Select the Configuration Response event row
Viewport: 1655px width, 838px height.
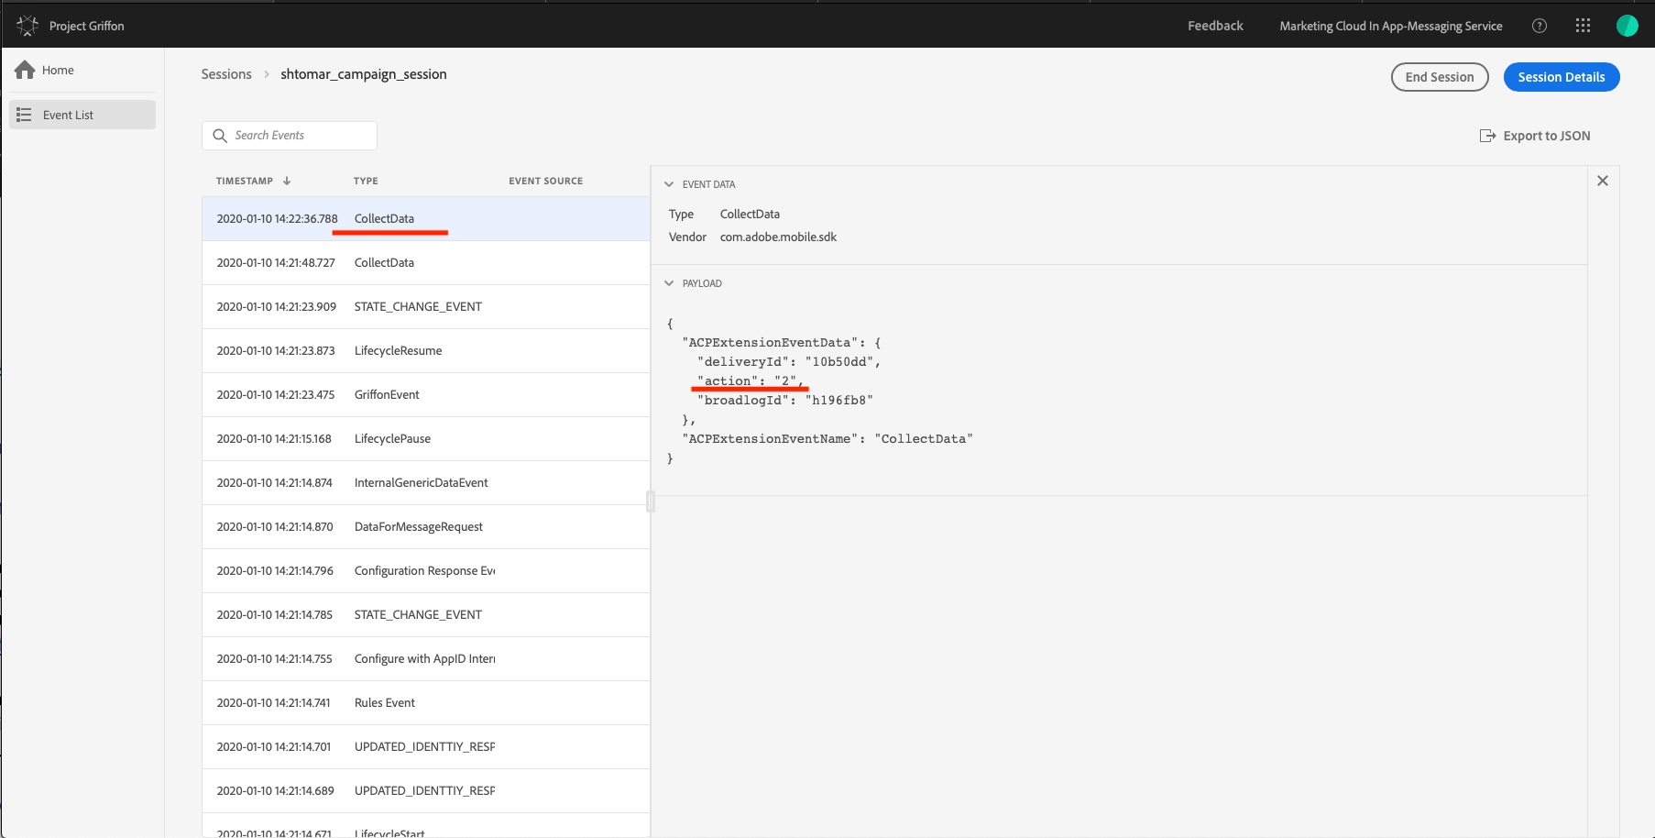pyautogui.click(x=426, y=570)
